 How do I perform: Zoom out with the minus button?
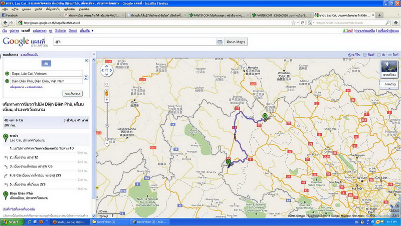click(x=107, y=143)
